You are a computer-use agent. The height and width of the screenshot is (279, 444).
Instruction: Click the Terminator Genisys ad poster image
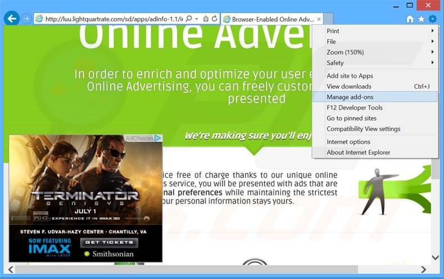(x=86, y=180)
